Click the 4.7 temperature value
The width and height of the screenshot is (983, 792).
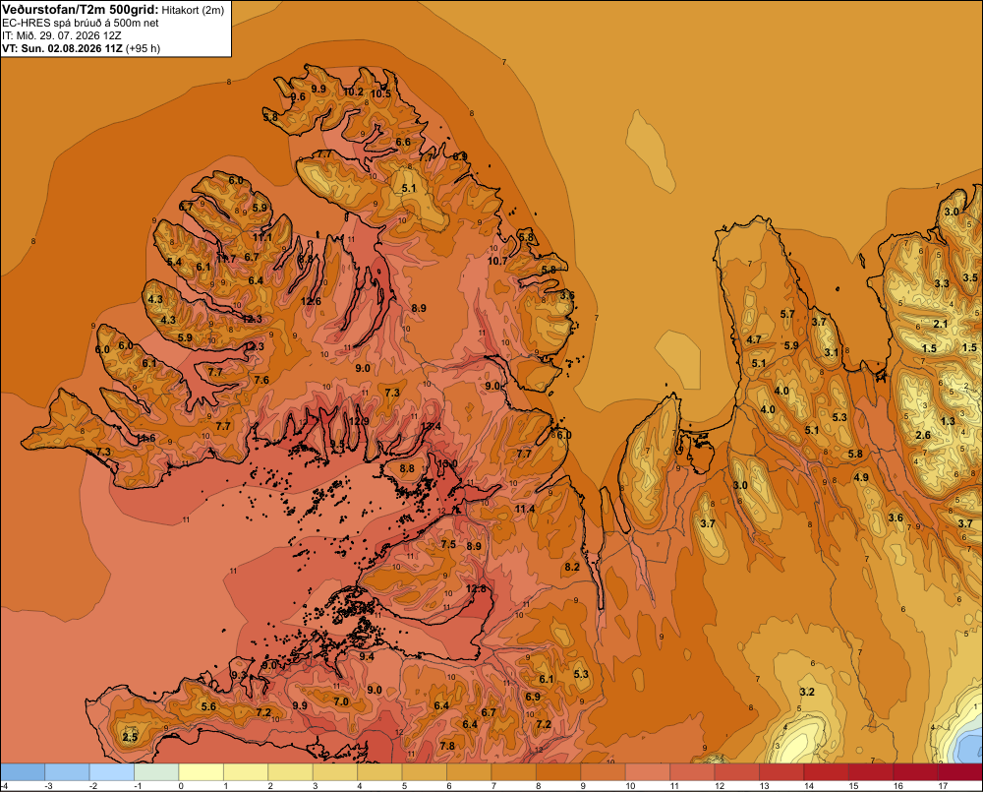pos(754,339)
